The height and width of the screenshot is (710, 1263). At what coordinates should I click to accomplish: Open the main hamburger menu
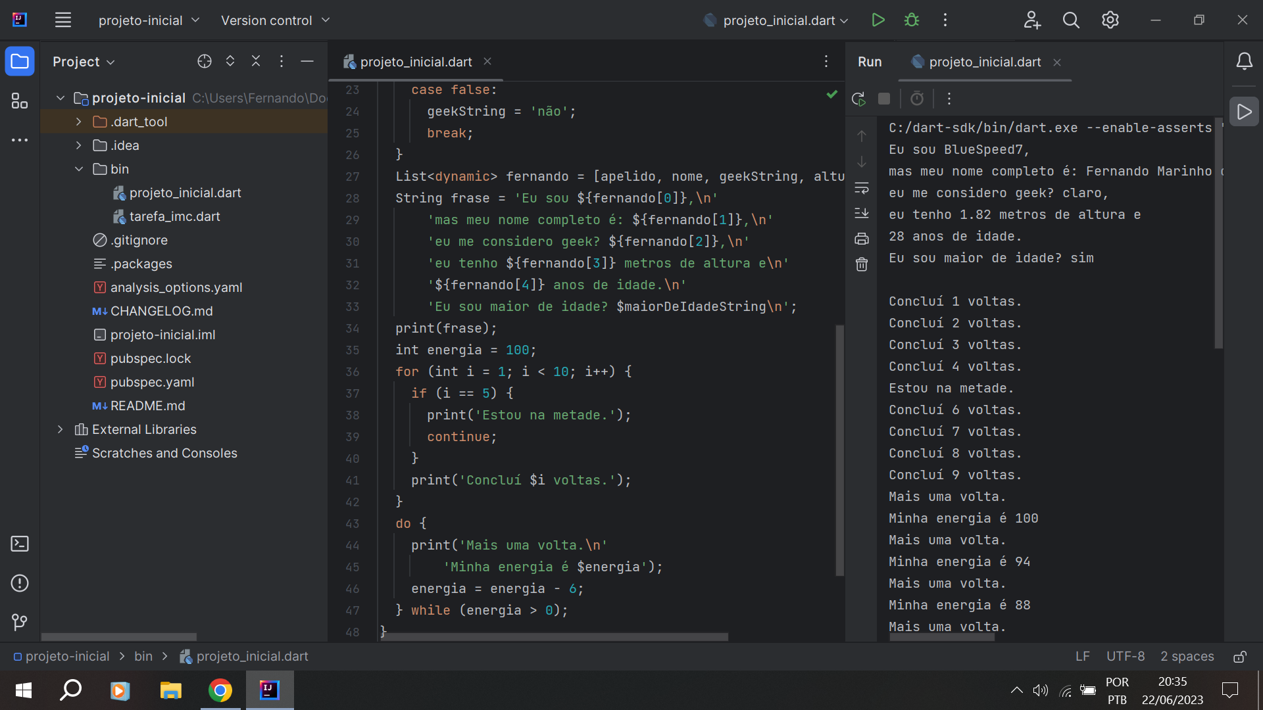pyautogui.click(x=63, y=20)
